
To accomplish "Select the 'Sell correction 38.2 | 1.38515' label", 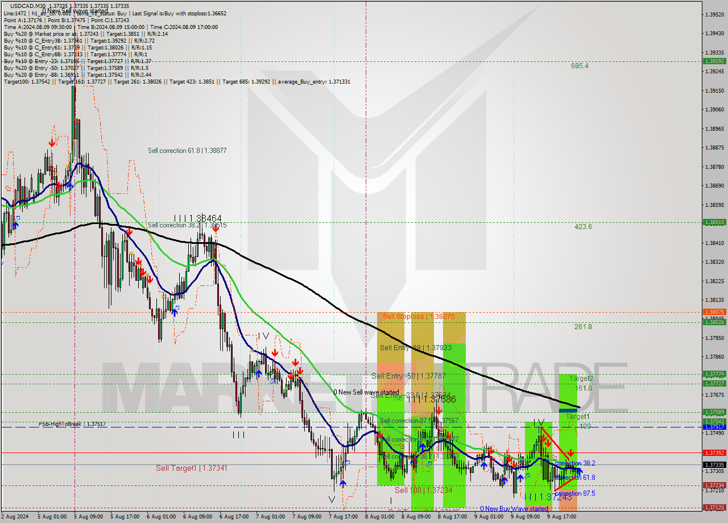I will [187, 225].
